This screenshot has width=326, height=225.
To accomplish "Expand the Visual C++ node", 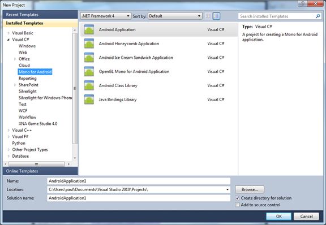I will coord(8,130).
